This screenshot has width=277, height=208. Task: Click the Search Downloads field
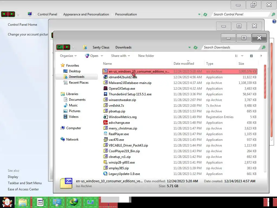(232, 47)
